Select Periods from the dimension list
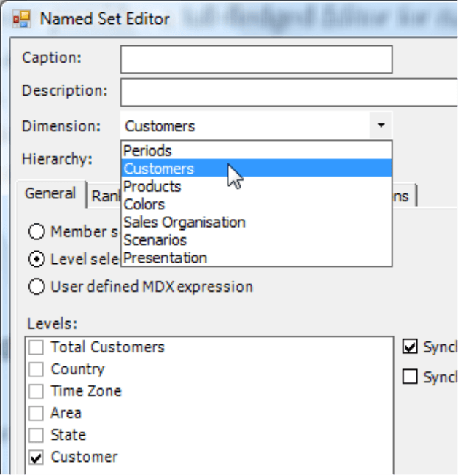The image size is (458, 475). pos(148,151)
